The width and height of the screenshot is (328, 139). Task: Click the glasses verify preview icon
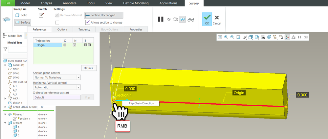pyautogui.click(x=191, y=19)
